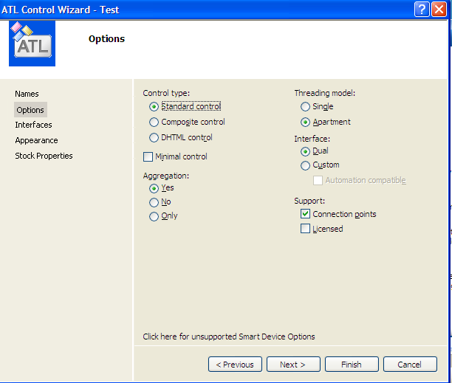This screenshot has width=452, height=383.
Task: Select DHTML control radio button
Action: (x=154, y=138)
